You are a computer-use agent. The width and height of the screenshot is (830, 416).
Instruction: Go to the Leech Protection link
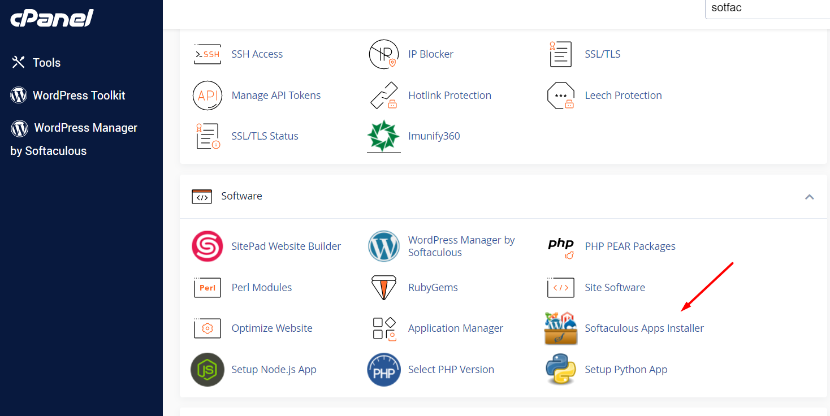623,96
